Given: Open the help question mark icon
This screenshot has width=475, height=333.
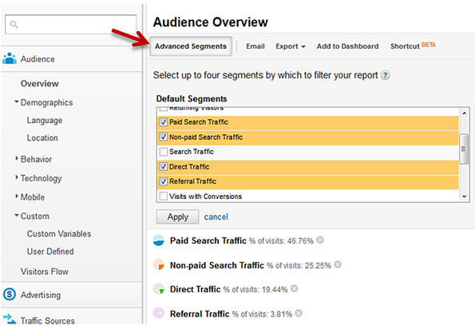Looking at the screenshot, I should point(385,75).
